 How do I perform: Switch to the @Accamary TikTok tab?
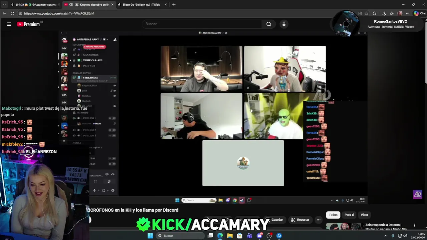[35, 5]
